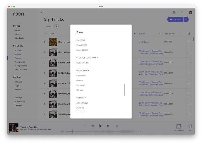Toggle the heart favorites filter
The image size is (202, 144).
(x=56, y=26)
